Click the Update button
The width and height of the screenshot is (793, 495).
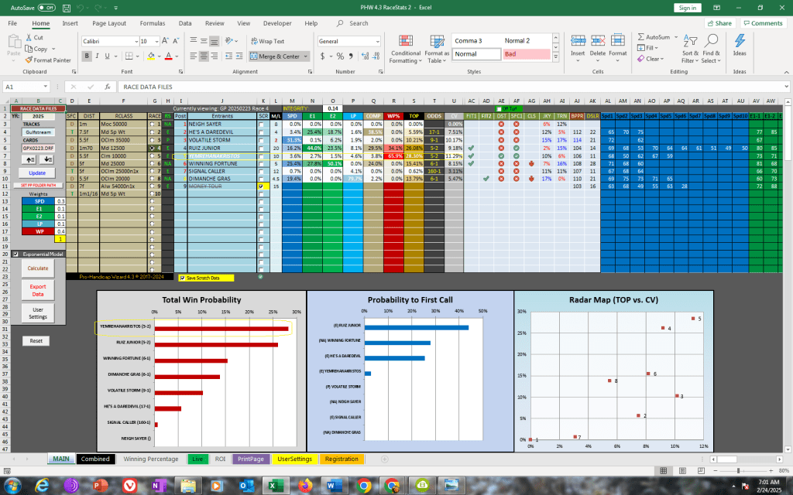(x=36, y=172)
